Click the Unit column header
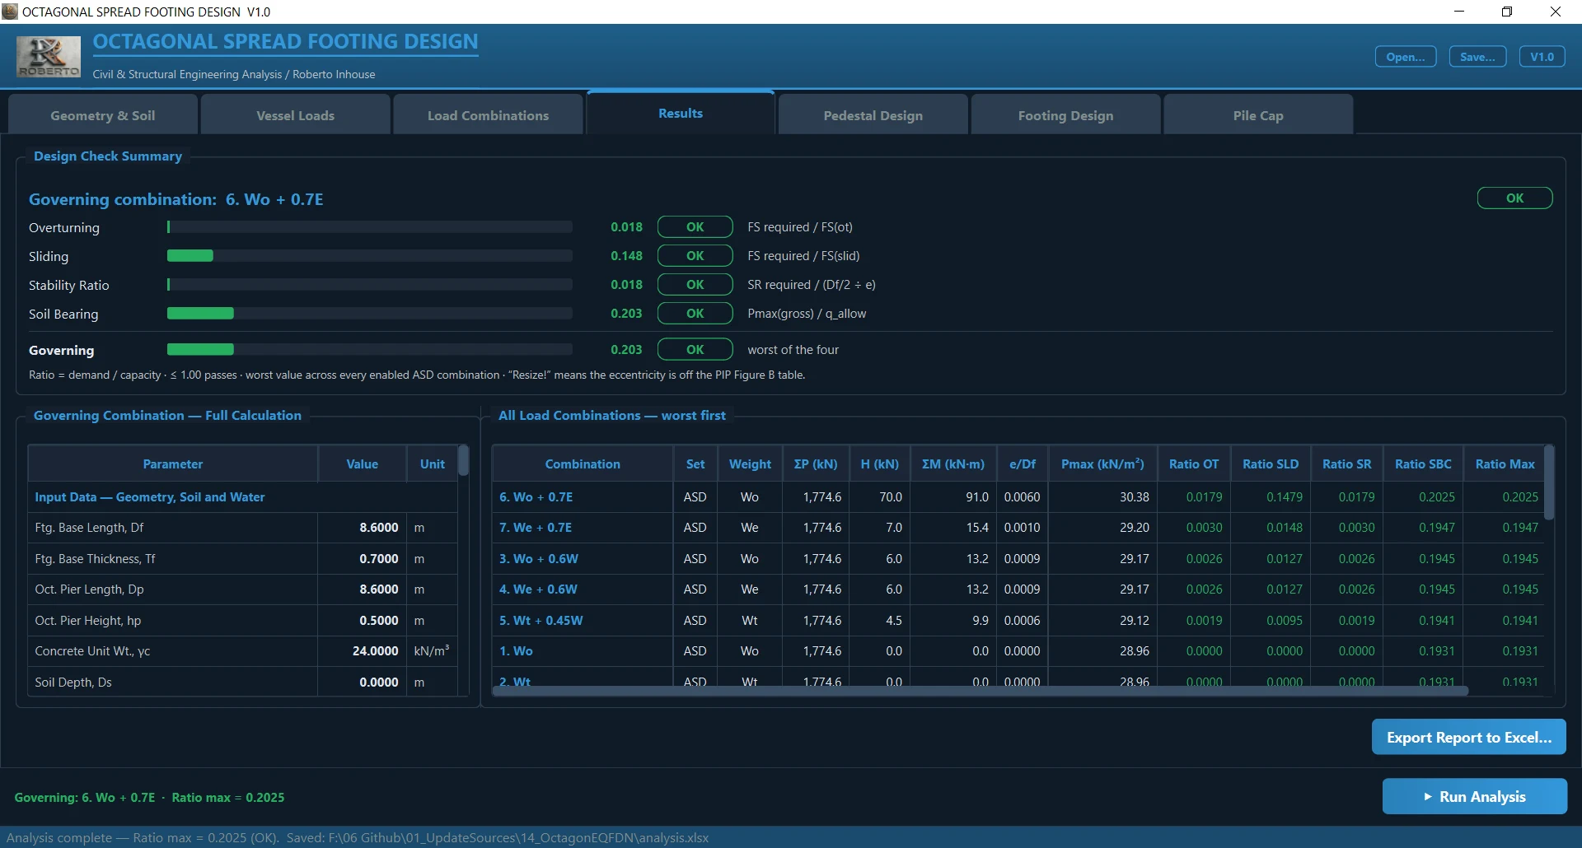 coord(433,464)
